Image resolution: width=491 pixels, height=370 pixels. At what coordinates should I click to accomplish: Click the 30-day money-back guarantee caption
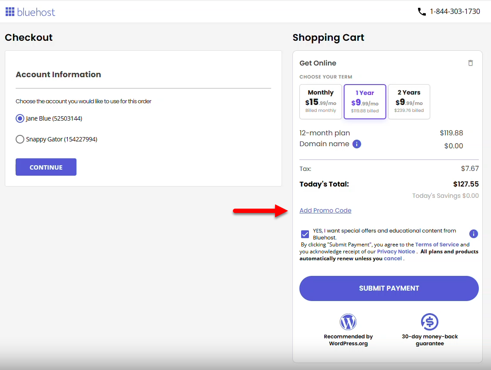430,340
